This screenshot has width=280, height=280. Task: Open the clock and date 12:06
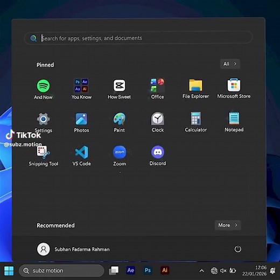(254, 271)
